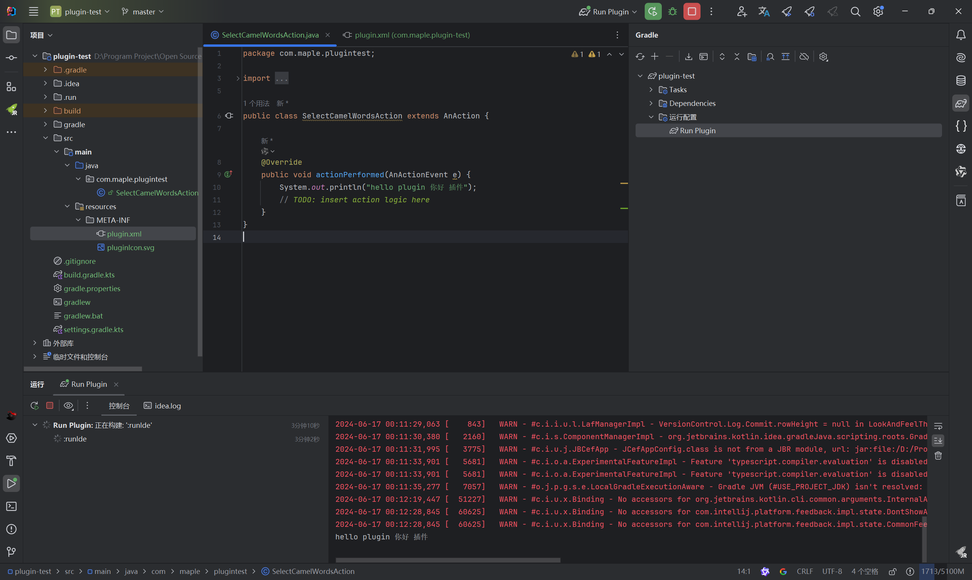The width and height of the screenshot is (972, 580).
Task: Expand the build folder in project tree
Action: (x=45, y=110)
